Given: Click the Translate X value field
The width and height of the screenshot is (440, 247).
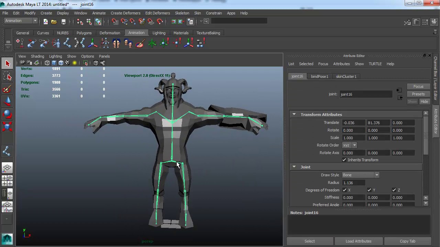Looking at the screenshot, I should point(353,123).
